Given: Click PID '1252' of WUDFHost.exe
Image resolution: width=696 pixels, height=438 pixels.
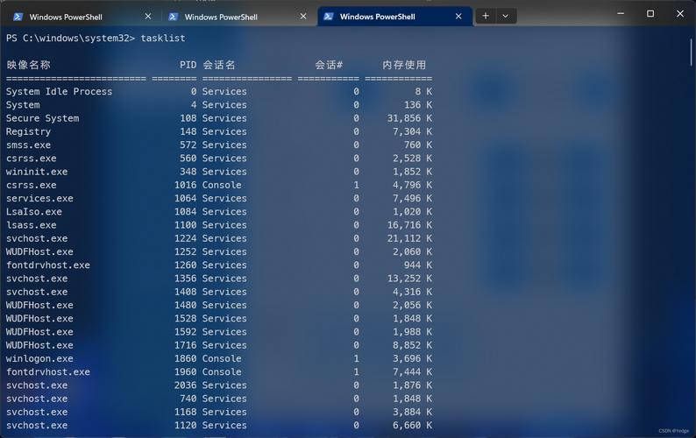Looking at the screenshot, I should click(185, 251).
